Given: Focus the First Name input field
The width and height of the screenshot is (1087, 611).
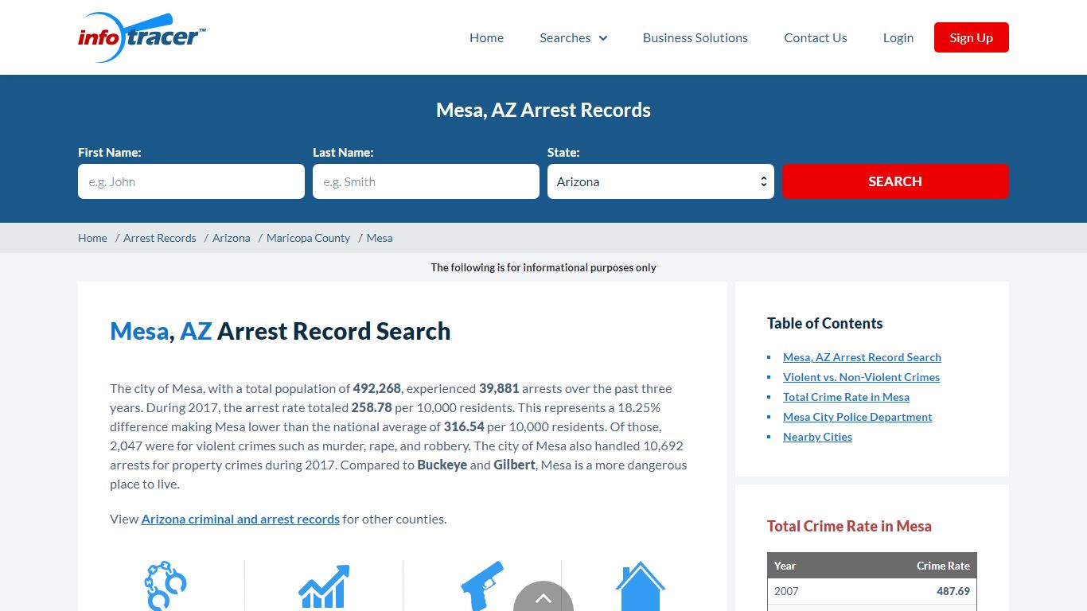Looking at the screenshot, I should 191,181.
